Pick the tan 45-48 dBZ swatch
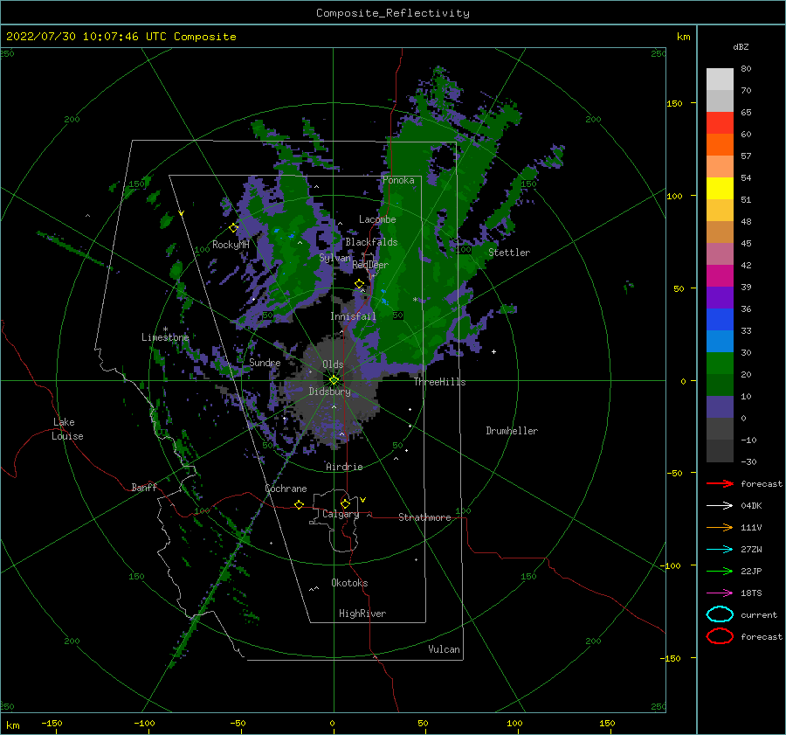The image size is (786, 735). 720,232
